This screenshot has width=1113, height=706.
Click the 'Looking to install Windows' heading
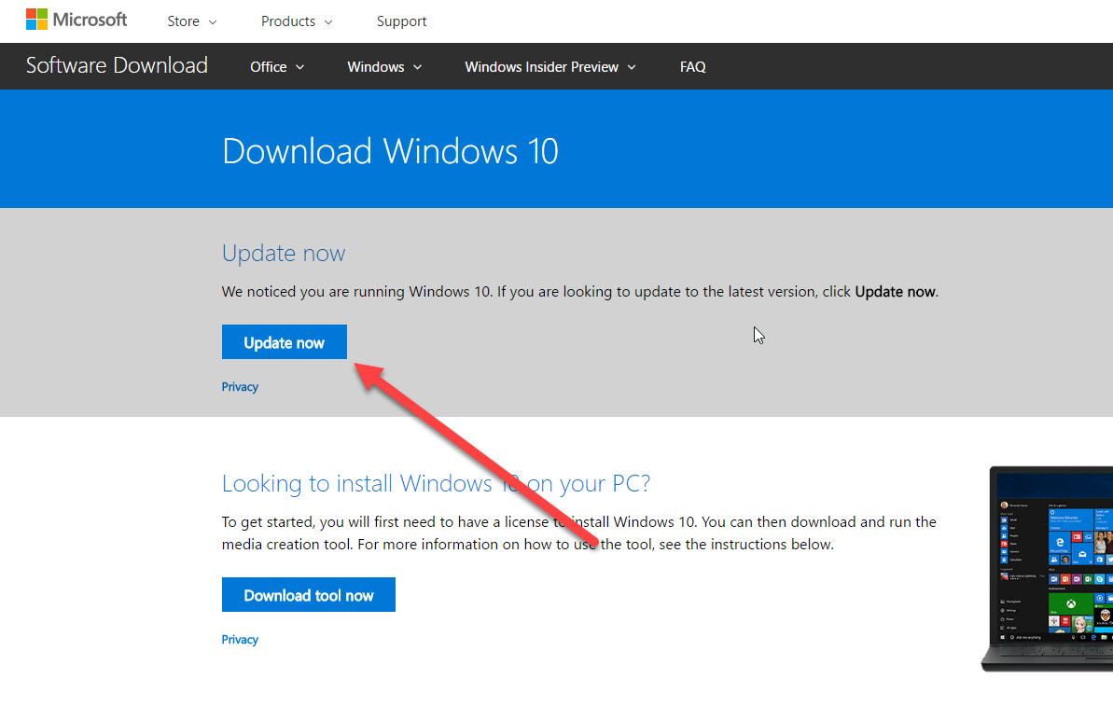click(436, 483)
